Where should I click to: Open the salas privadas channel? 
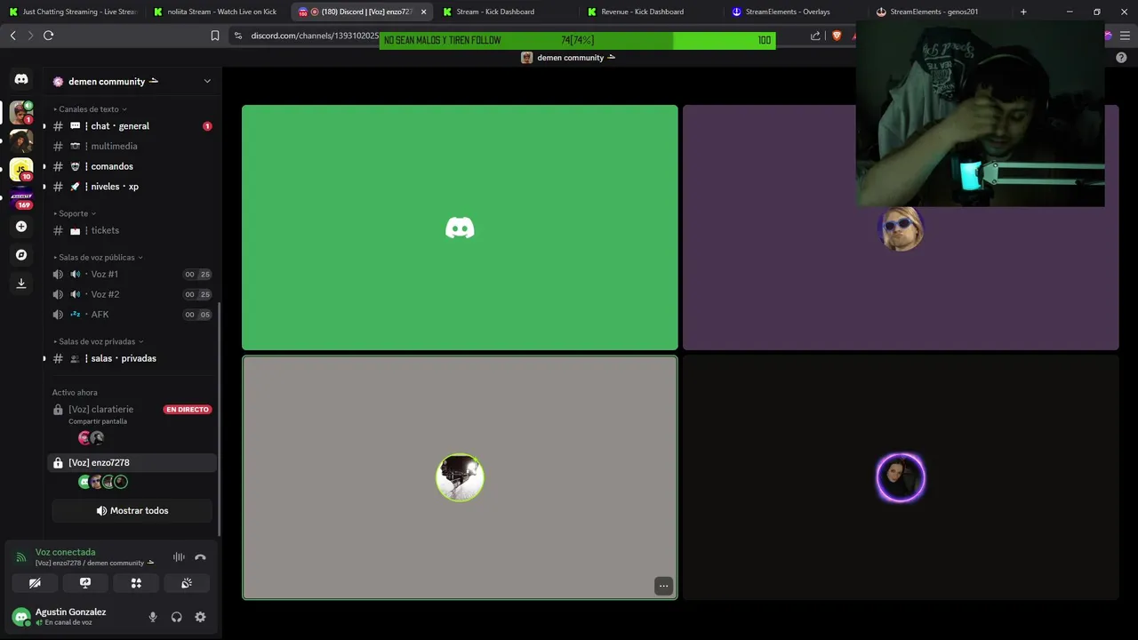coord(132,358)
